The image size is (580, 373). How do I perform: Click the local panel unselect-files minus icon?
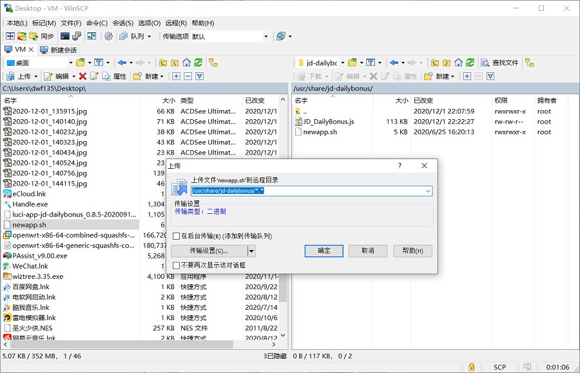coord(188,76)
